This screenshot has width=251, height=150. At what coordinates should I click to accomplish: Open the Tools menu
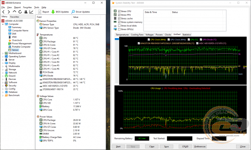coord(36,7)
